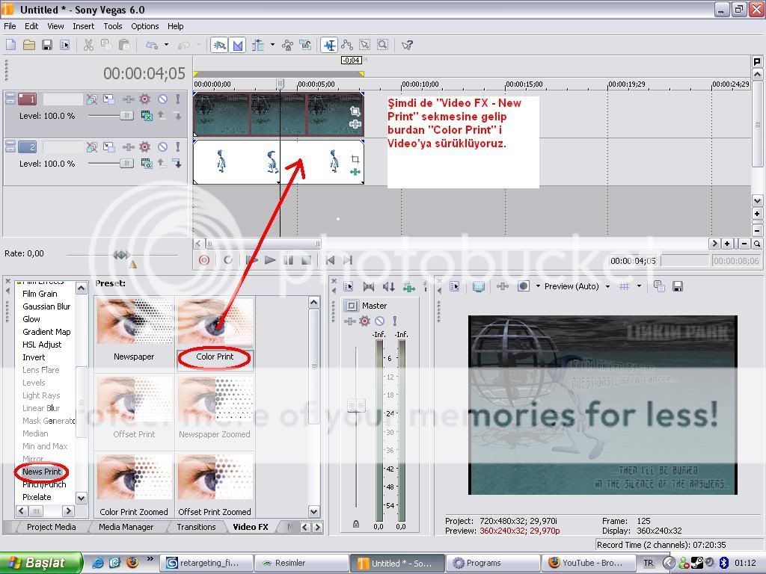
Task: Click Preview on External Monitor icon
Action: (479, 286)
